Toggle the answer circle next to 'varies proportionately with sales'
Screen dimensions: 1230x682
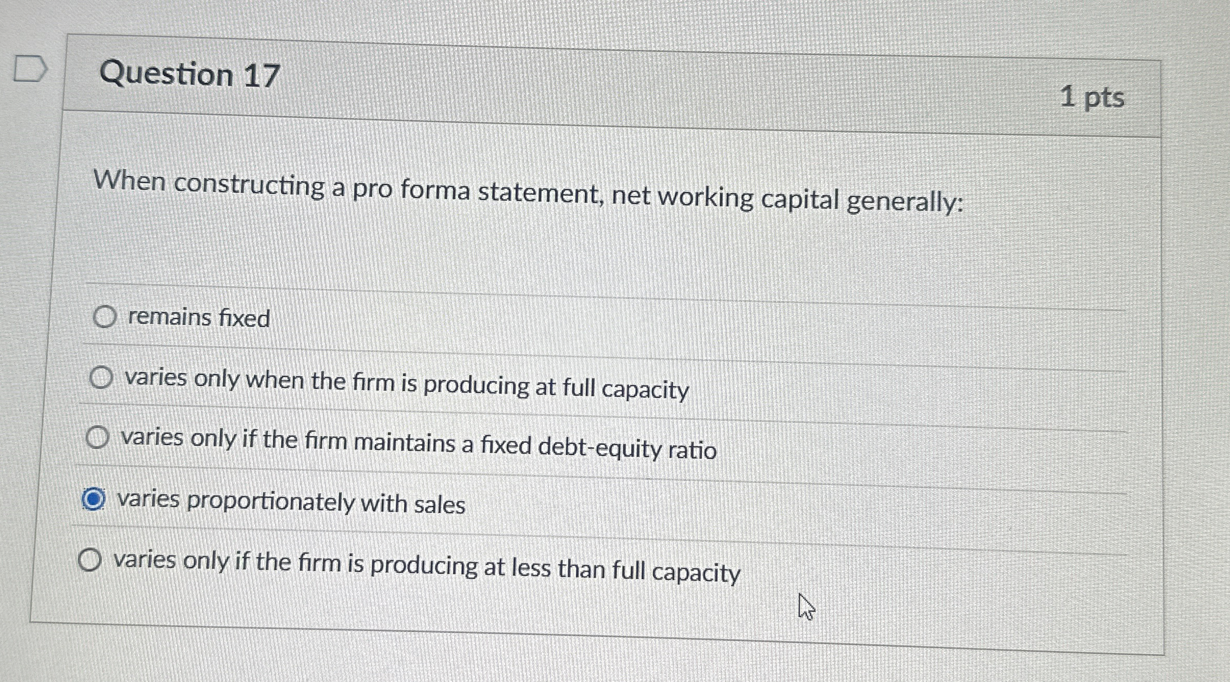pos(94,499)
